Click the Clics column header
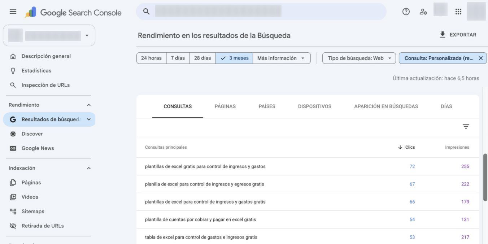This screenshot has height=244, width=488. (410, 147)
